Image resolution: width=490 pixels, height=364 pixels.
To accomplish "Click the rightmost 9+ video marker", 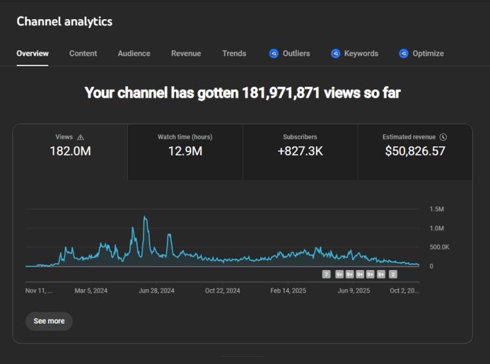I will click(x=381, y=274).
